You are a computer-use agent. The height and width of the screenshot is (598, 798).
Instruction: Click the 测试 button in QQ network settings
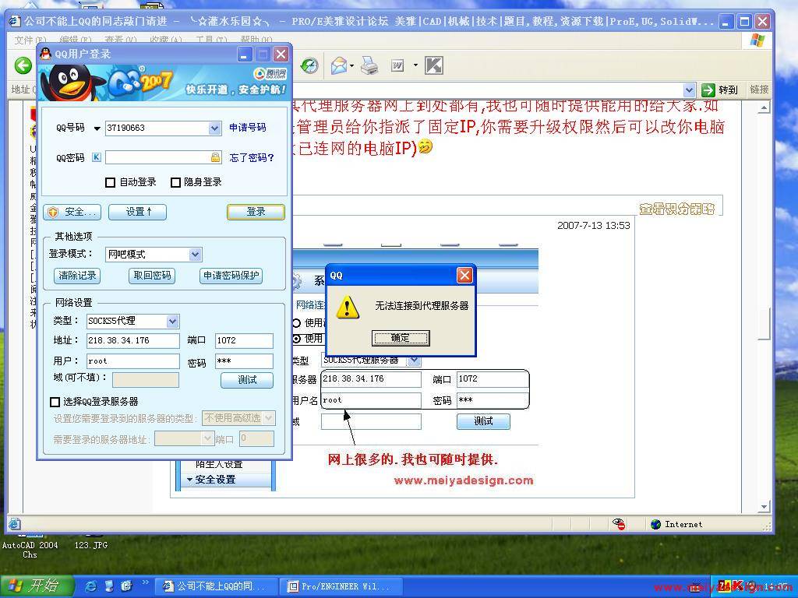tap(246, 380)
